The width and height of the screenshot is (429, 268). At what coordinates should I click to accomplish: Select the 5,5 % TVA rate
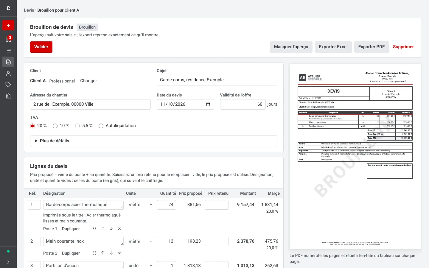[x=77, y=126]
